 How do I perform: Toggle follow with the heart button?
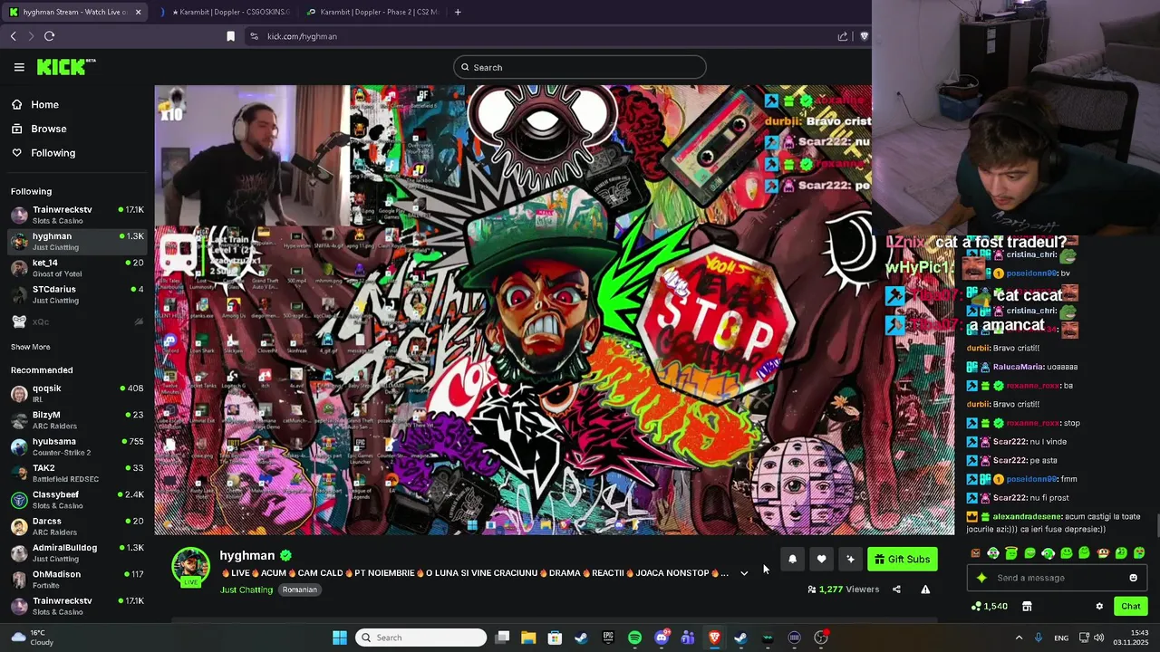(821, 560)
